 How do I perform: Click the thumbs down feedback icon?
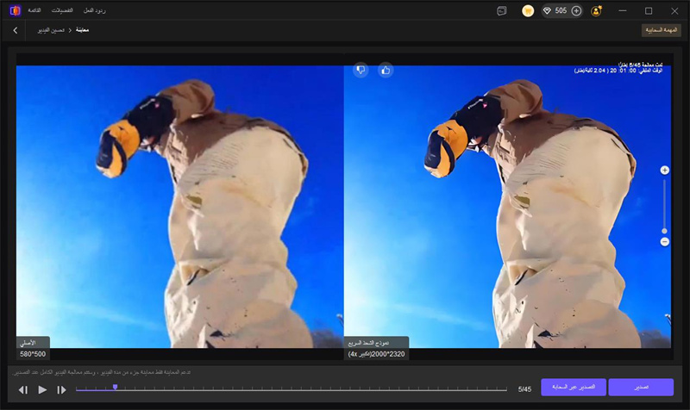coord(361,70)
